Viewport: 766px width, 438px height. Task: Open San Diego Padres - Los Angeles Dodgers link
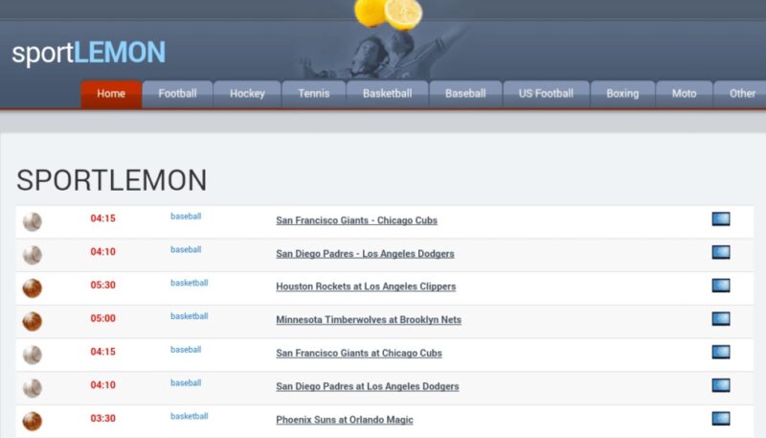365,254
